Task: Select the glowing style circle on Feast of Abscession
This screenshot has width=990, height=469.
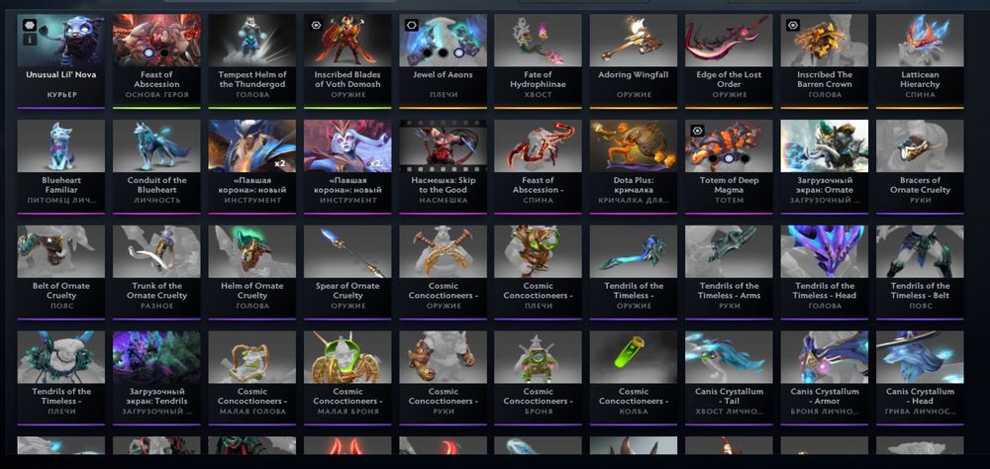Action: pos(148,53)
